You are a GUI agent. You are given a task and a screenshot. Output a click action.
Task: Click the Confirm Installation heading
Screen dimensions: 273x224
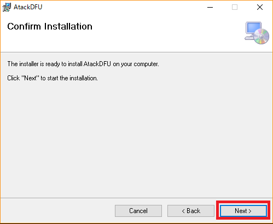point(50,27)
